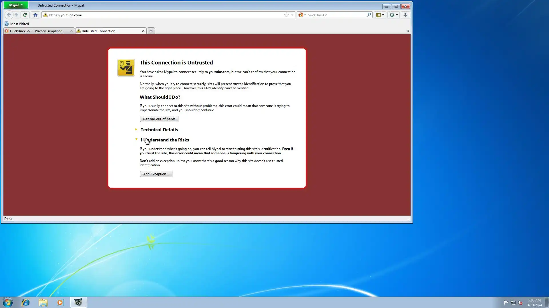Collapse I Understand the Risks section
549x308 pixels.
(x=164, y=140)
